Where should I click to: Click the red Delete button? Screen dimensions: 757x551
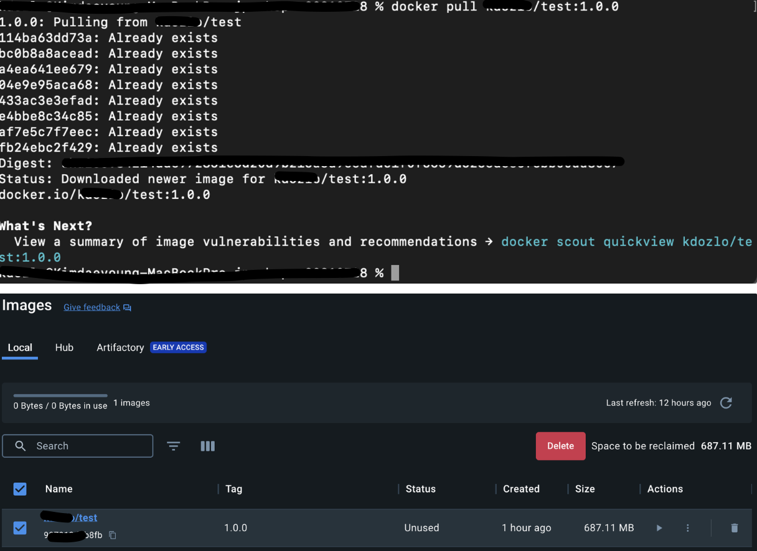pyautogui.click(x=560, y=446)
